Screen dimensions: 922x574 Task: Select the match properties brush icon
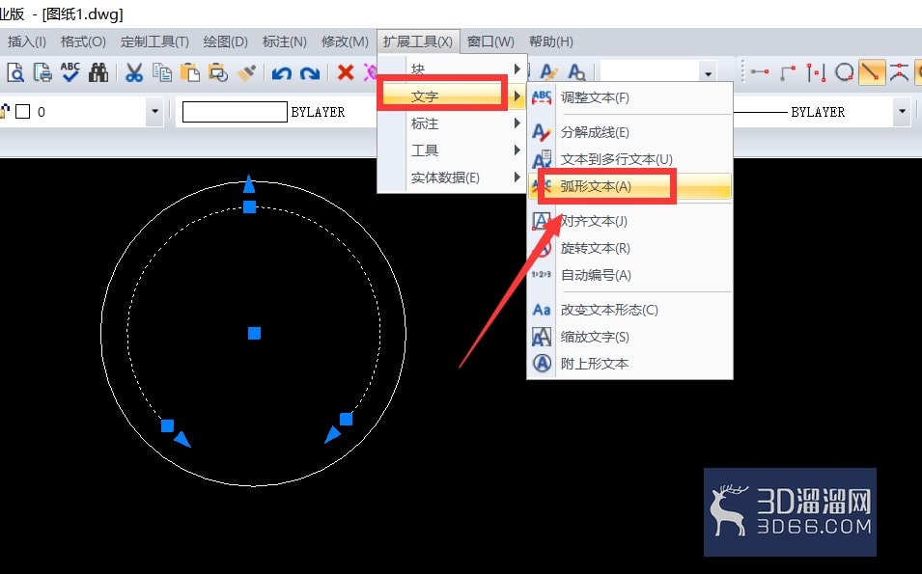[x=246, y=72]
